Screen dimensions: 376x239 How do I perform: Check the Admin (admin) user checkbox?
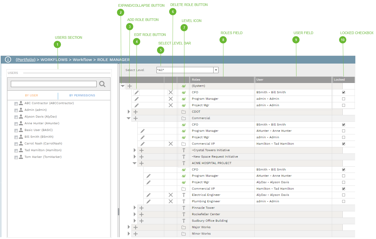pos(16,110)
